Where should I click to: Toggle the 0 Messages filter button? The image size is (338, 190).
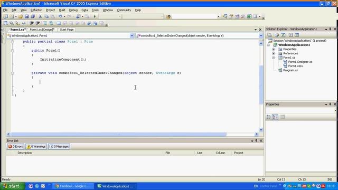point(59,147)
